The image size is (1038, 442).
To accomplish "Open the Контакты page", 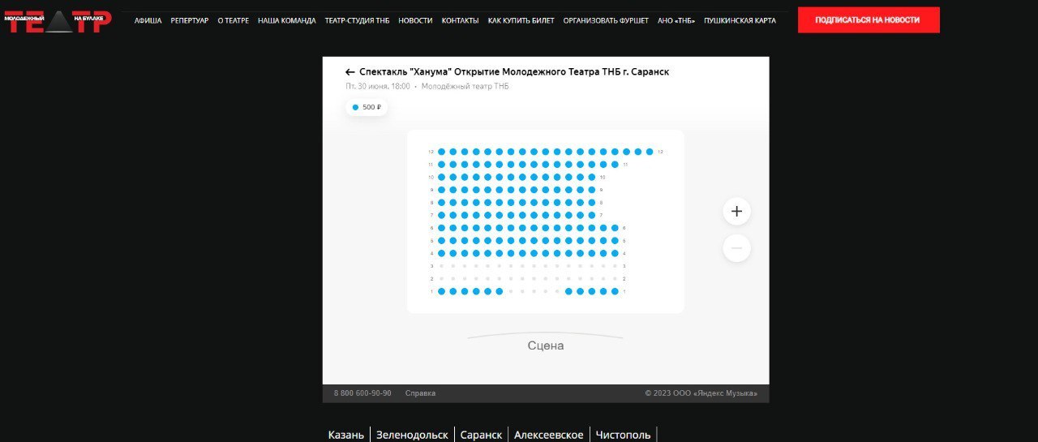I will click(460, 20).
